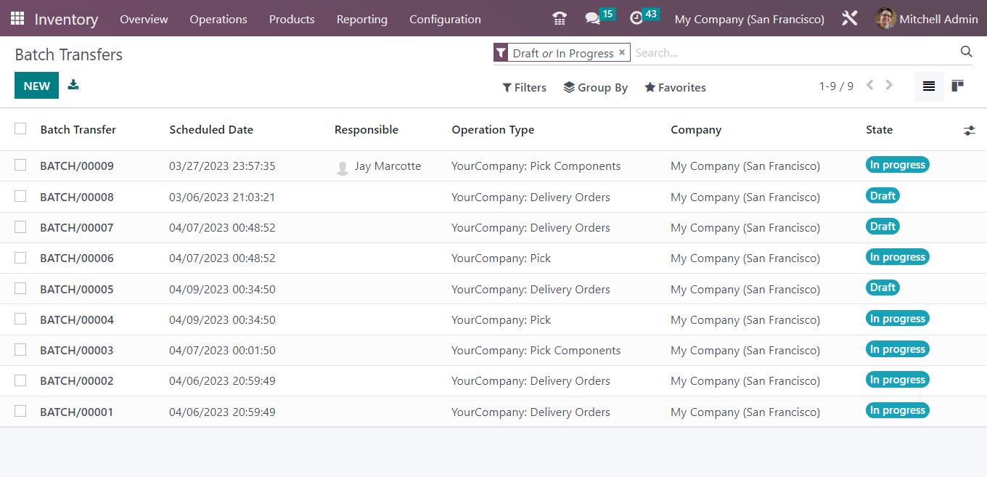The height and width of the screenshot is (477, 987).
Task: Create a transfer with the NEW button
Action: tap(36, 85)
